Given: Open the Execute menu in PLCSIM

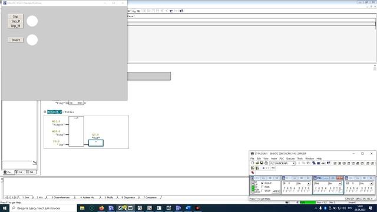Looking at the screenshot, I should [x=290, y=158].
